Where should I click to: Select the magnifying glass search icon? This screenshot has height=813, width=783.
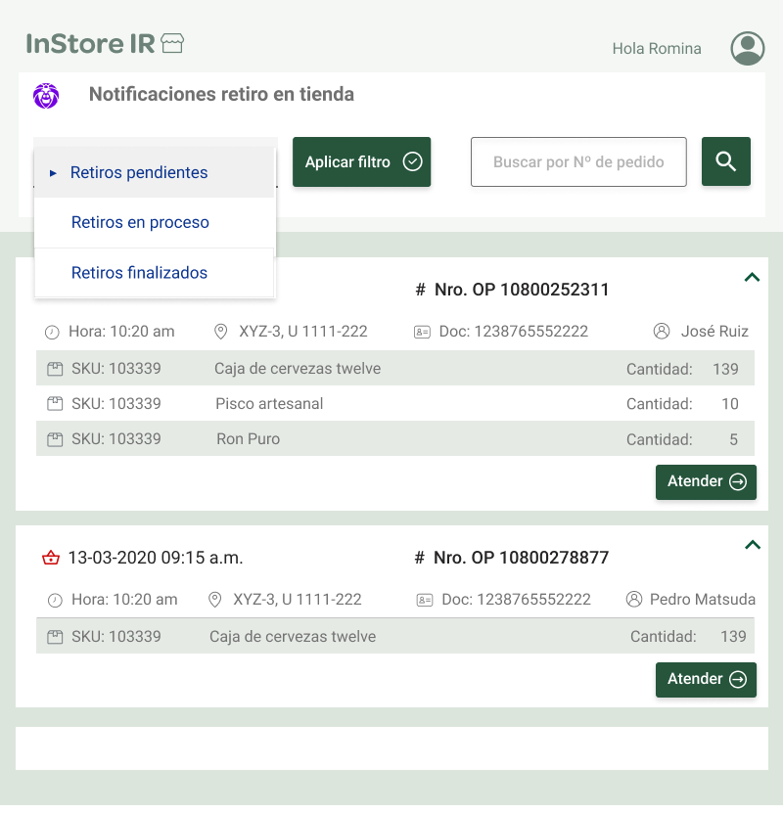(x=725, y=161)
